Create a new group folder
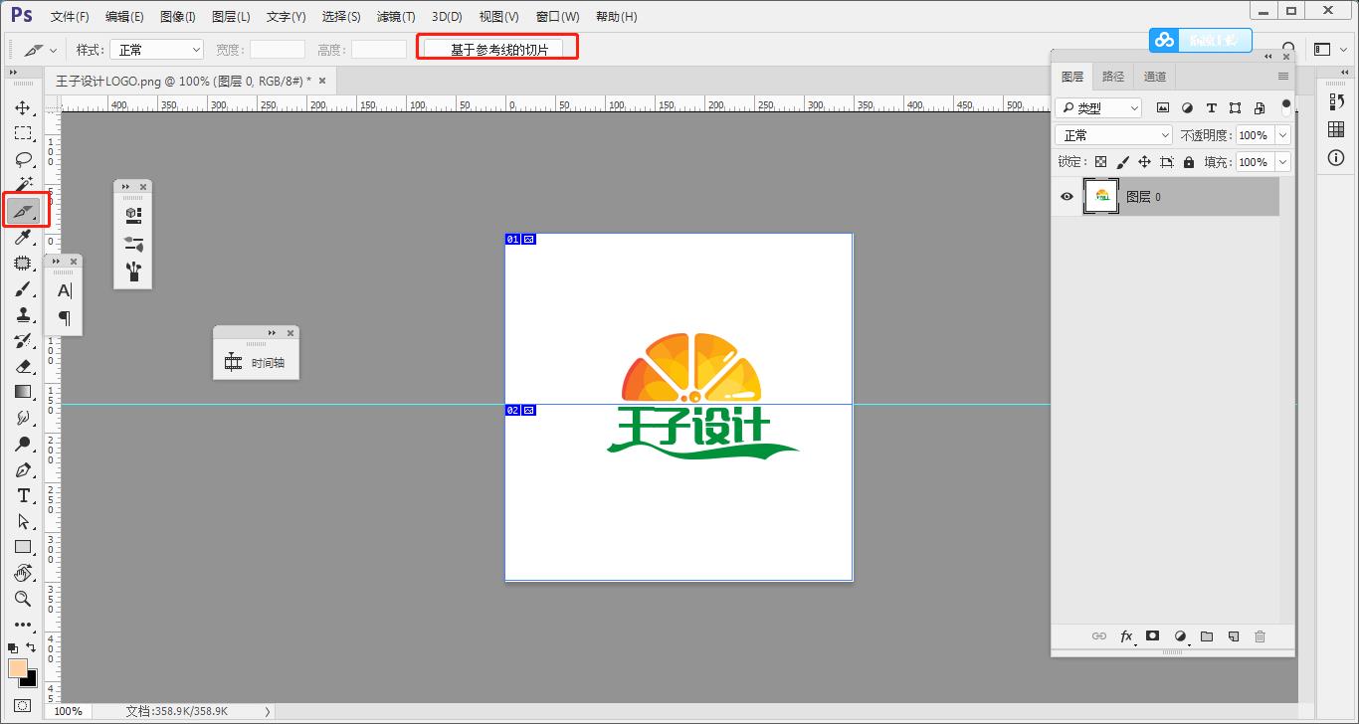This screenshot has width=1359, height=724. pyautogui.click(x=1207, y=636)
